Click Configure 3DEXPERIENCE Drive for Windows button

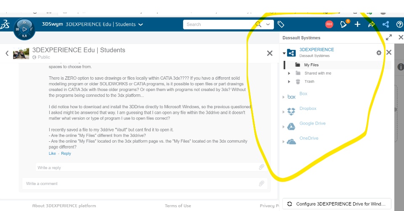pos(337,204)
